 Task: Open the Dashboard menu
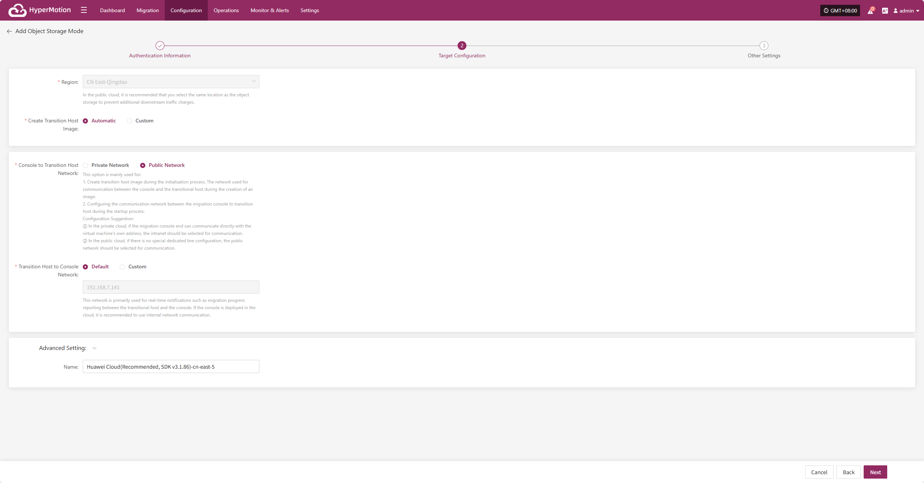[113, 10]
